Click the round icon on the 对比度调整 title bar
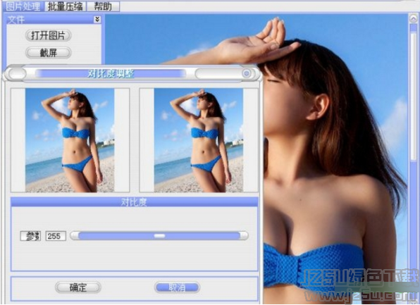Screen dimensions: 420x305 coord(246,73)
